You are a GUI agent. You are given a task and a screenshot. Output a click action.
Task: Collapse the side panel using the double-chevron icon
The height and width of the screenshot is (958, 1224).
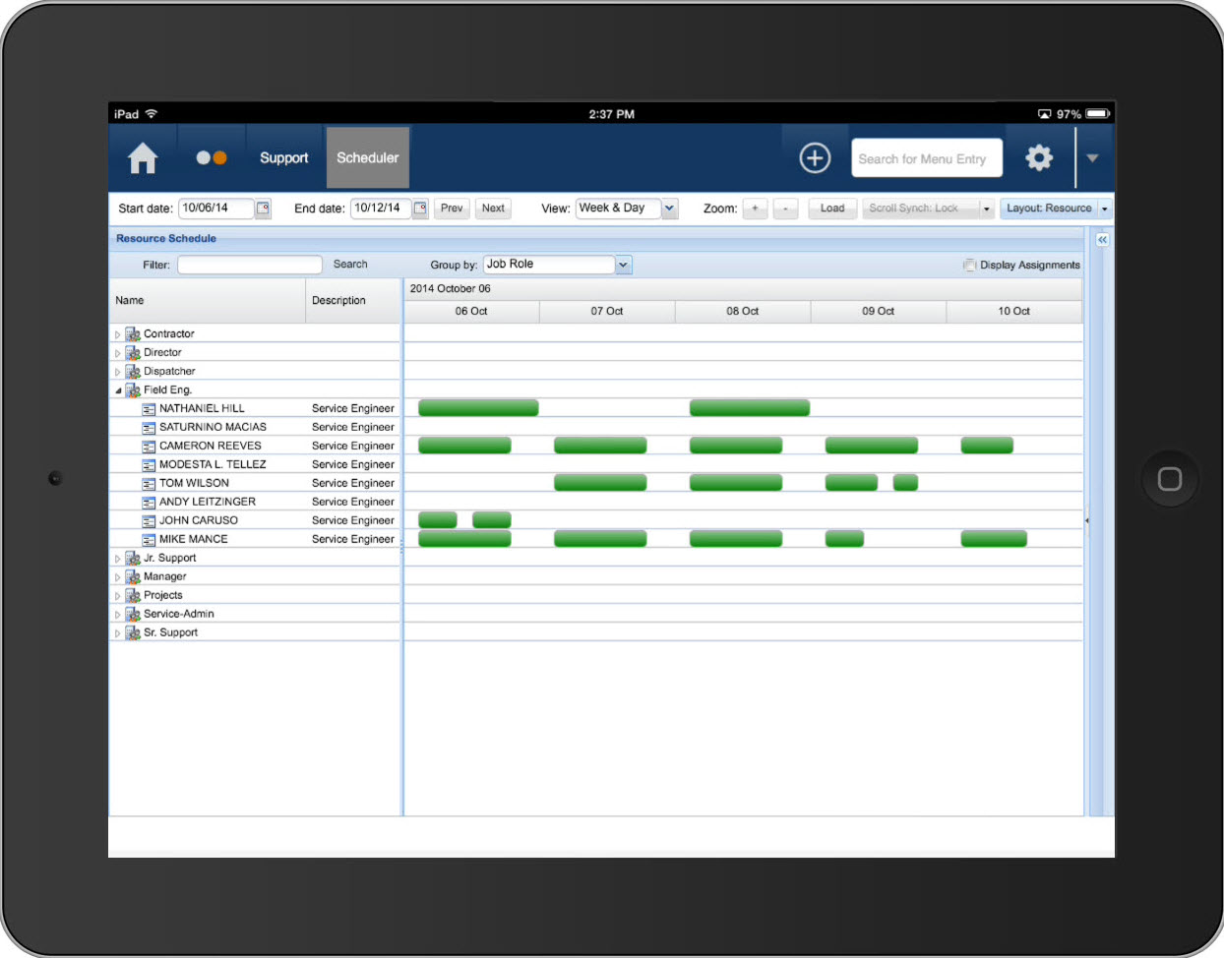pyautogui.click(x=1102, y=239)
